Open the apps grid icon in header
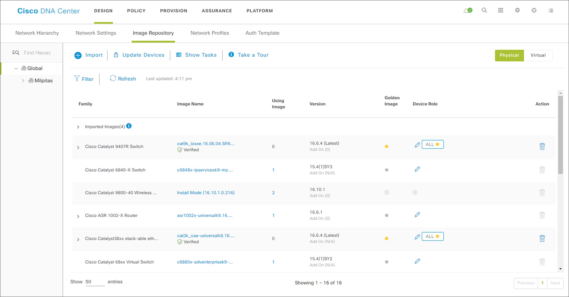The image size is (569, 297). [x=500, y=11]
